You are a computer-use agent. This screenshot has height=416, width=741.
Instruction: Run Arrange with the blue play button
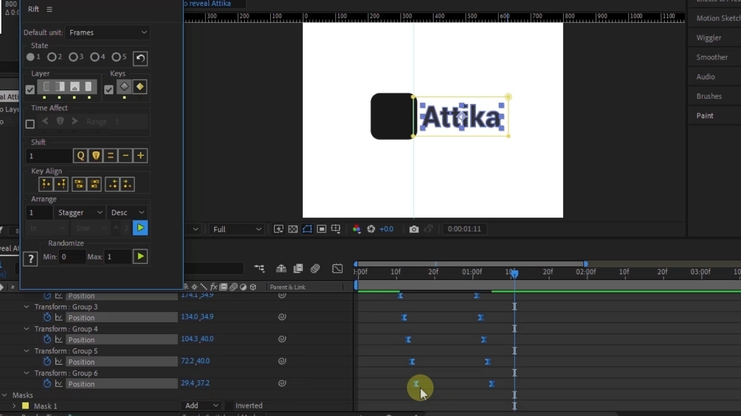coord(140,228)
